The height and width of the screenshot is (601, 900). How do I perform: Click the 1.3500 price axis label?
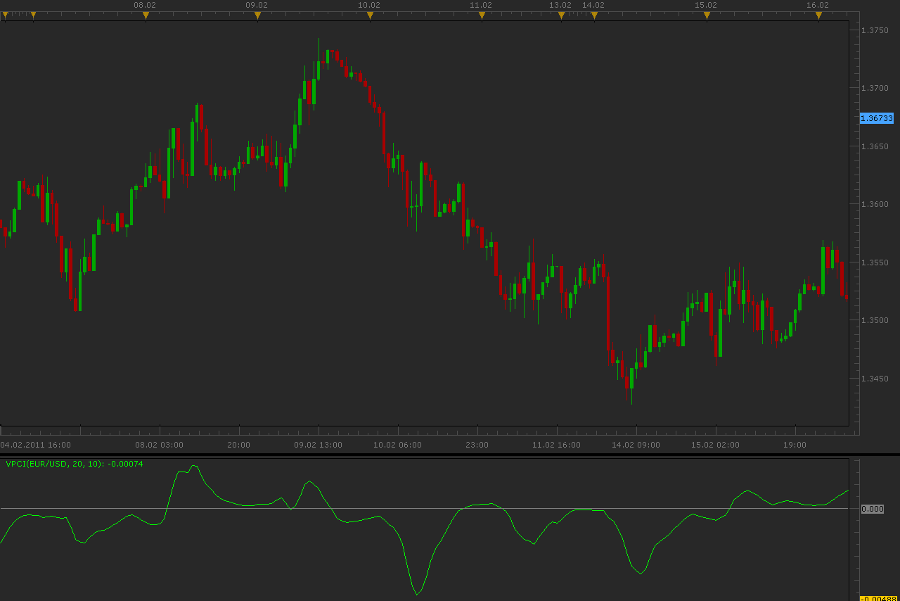pyautogui.click(x=875, y=320)
